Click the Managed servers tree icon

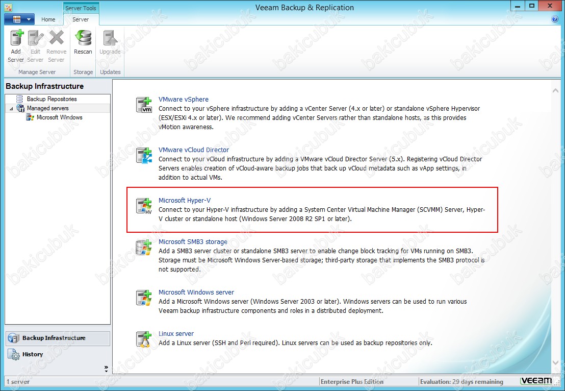point(20,108)
